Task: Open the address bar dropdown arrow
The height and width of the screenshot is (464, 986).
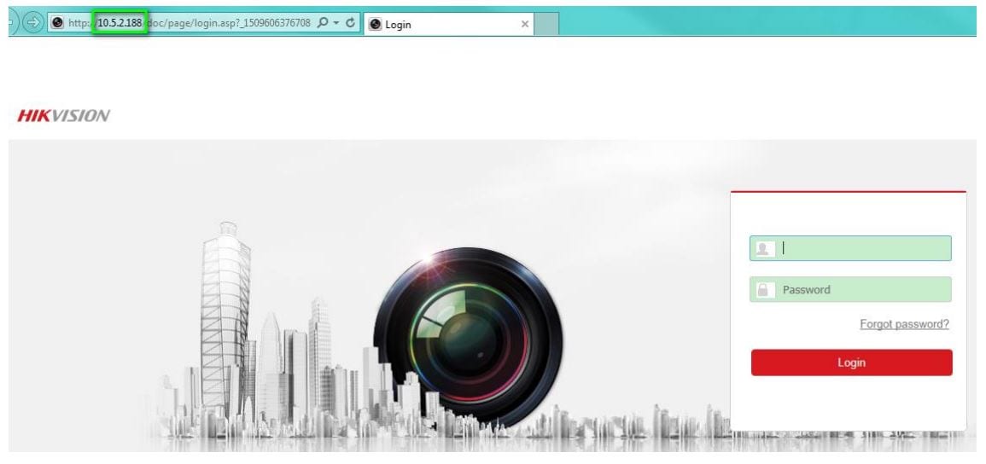Action: [x=336, y=23]
